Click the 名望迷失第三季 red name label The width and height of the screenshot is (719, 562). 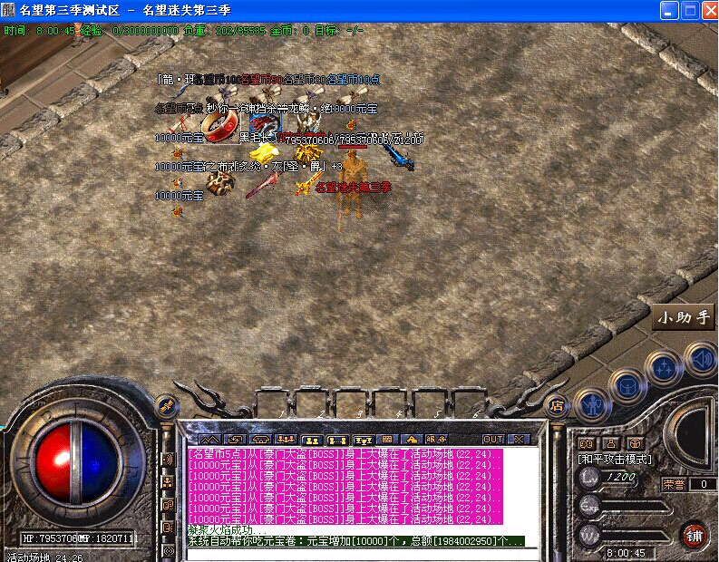click(354, 187)
